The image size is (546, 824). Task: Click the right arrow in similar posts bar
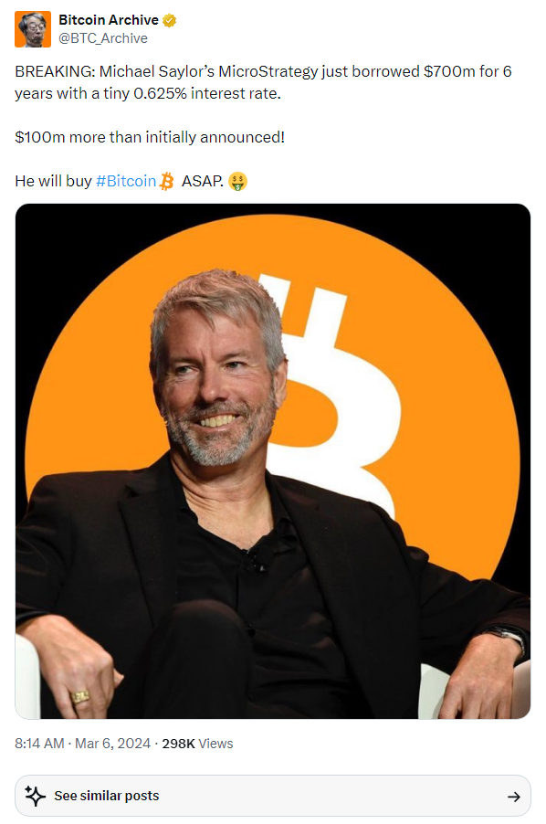tap(514, 797)
